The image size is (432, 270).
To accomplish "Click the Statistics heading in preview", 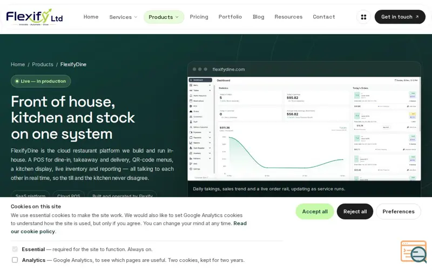I will [224, 88].
